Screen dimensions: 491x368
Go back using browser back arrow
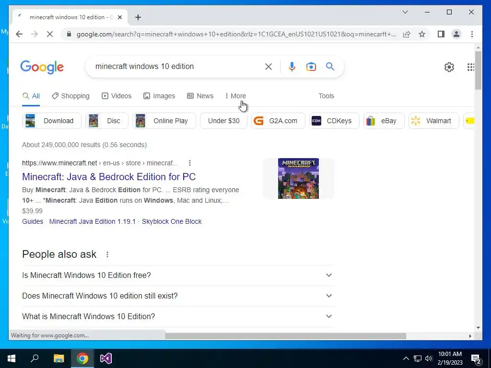pos(19,34)
